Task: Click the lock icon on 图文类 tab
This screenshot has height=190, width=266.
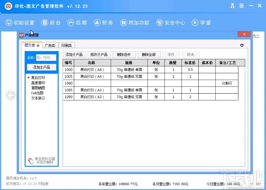Action: point(38,45)
